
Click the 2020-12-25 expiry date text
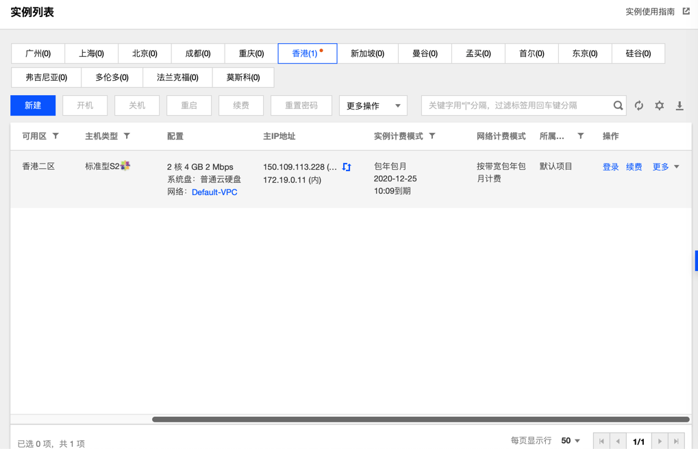[x=395, y=179]
